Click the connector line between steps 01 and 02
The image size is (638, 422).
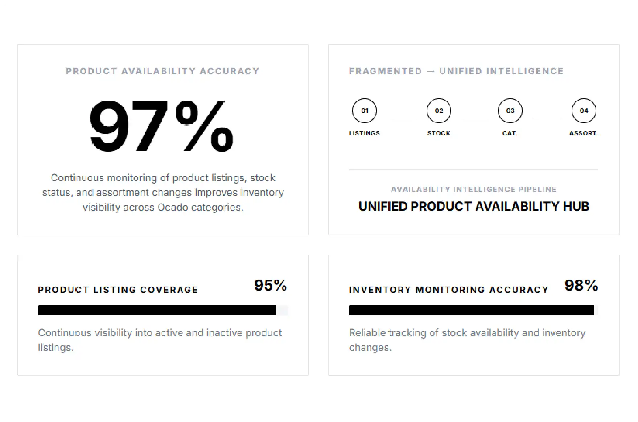pyautogui.click(x=403, y=118)
